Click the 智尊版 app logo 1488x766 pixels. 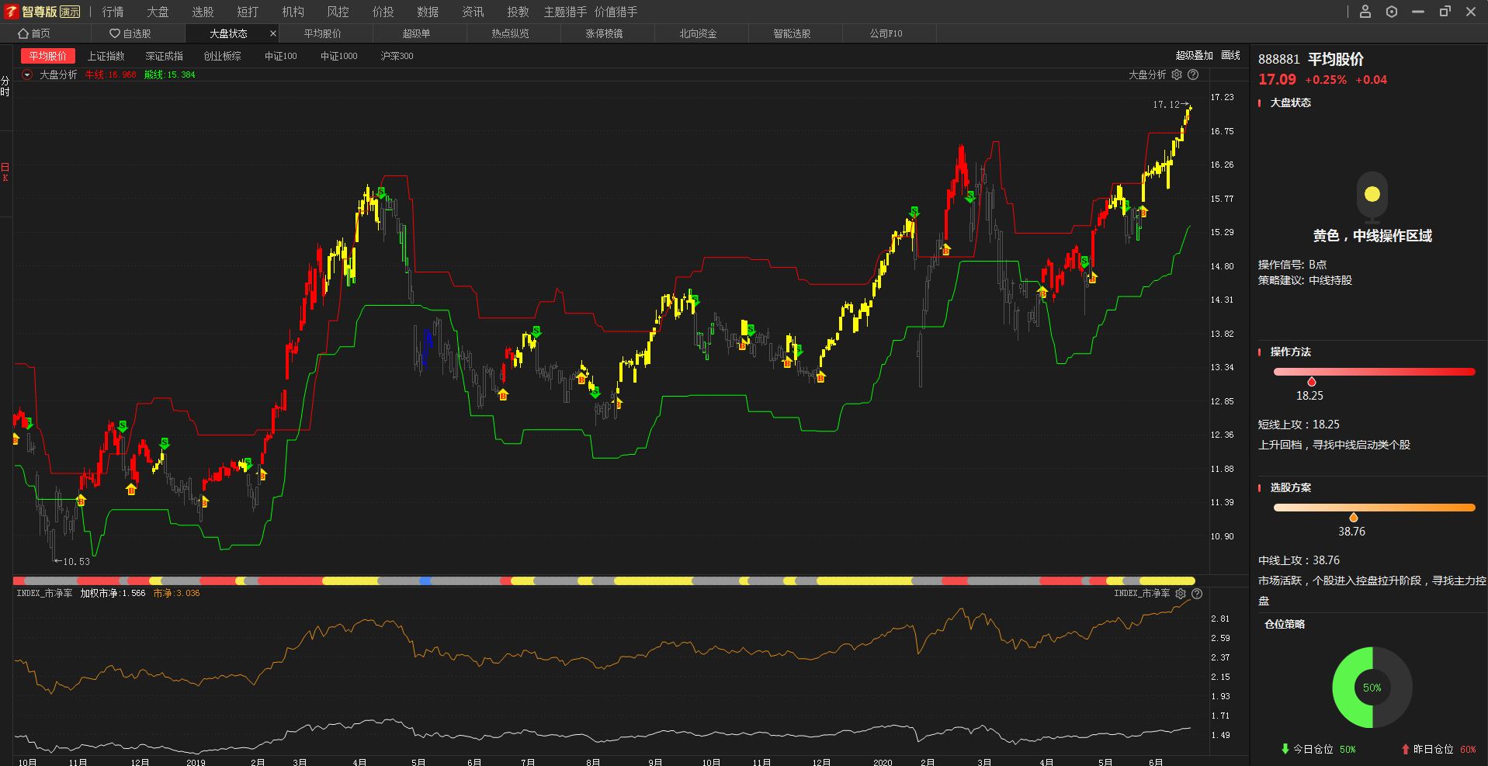[12, 12]
